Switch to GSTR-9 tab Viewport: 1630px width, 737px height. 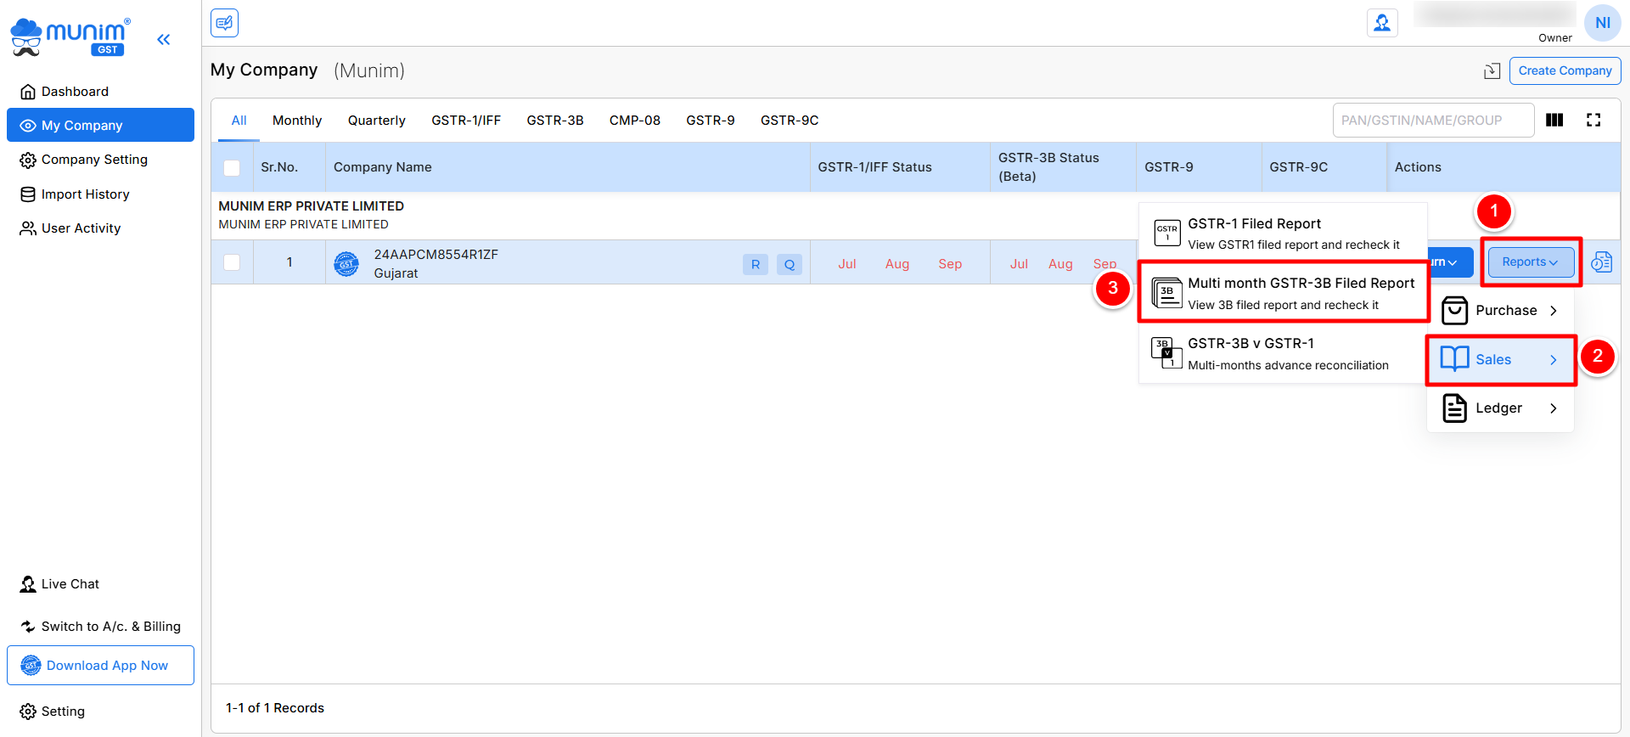click(711, 121)
